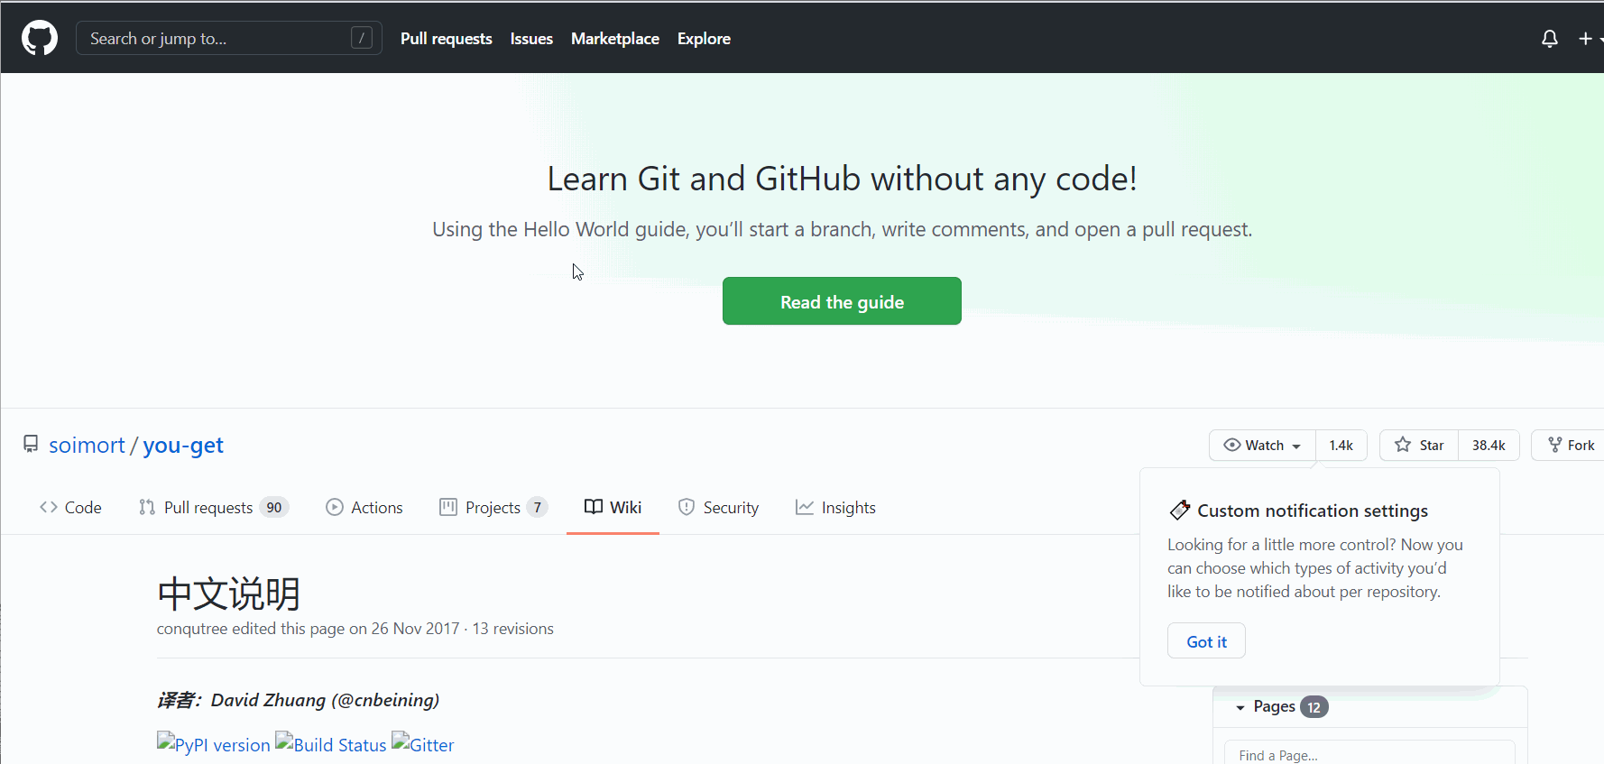The height and width of the screenshot is (764, 1604).
Task: Click the slash shortcut key icon in search
Action: tap(361, 38)
